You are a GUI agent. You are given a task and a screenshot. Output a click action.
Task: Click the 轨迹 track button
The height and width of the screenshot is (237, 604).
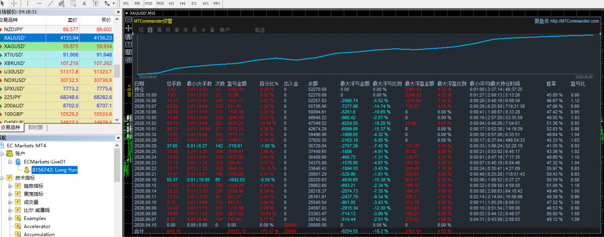(260, 30)
